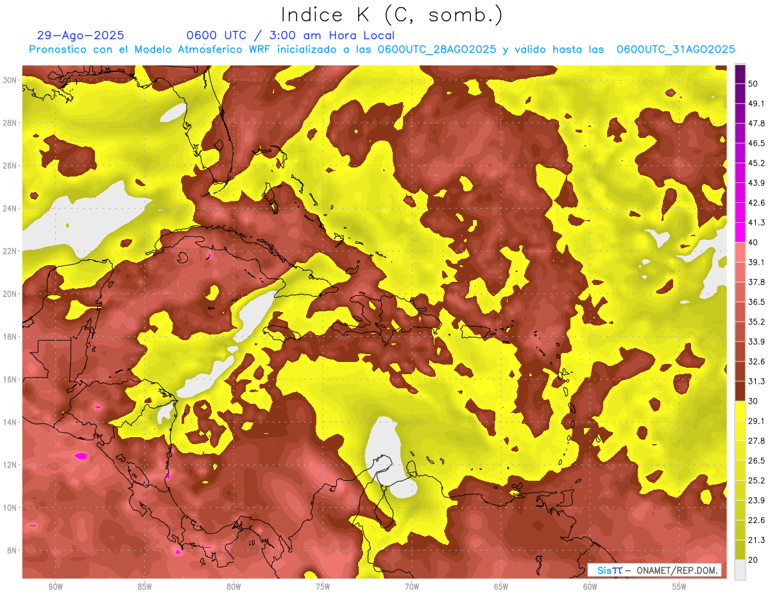Select the colorbar value 35.2

[x=757, y=322]
